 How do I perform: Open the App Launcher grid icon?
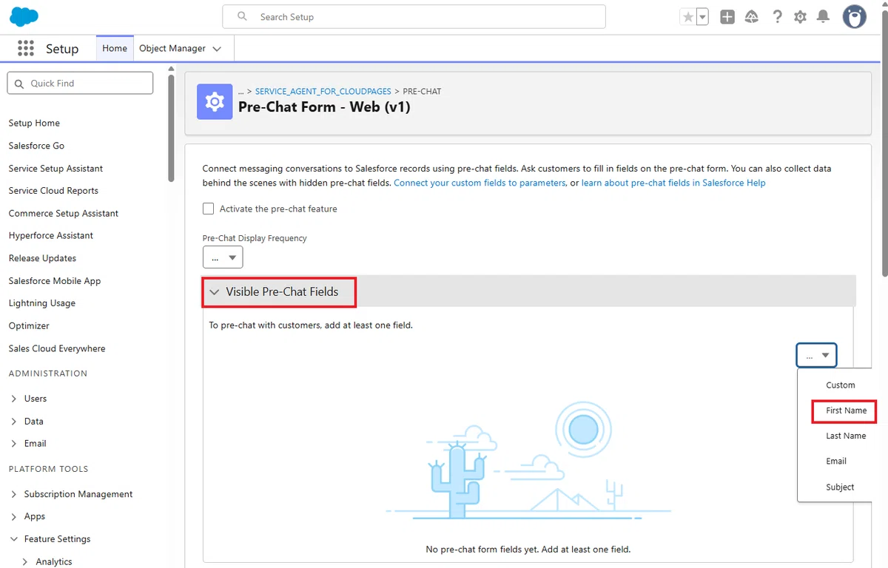(26, 48)
